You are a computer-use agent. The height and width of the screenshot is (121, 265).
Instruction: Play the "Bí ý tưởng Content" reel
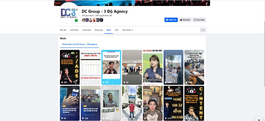point(111,103)
